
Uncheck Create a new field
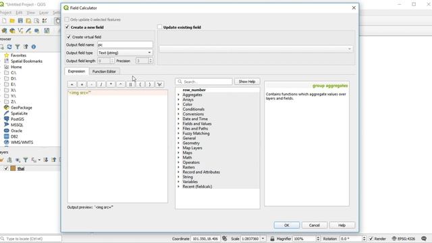pos(67,27)
